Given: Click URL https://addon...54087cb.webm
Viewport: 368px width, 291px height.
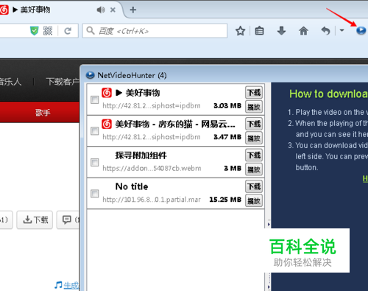Looking at the screenshot, I should (x=152, y=168).
